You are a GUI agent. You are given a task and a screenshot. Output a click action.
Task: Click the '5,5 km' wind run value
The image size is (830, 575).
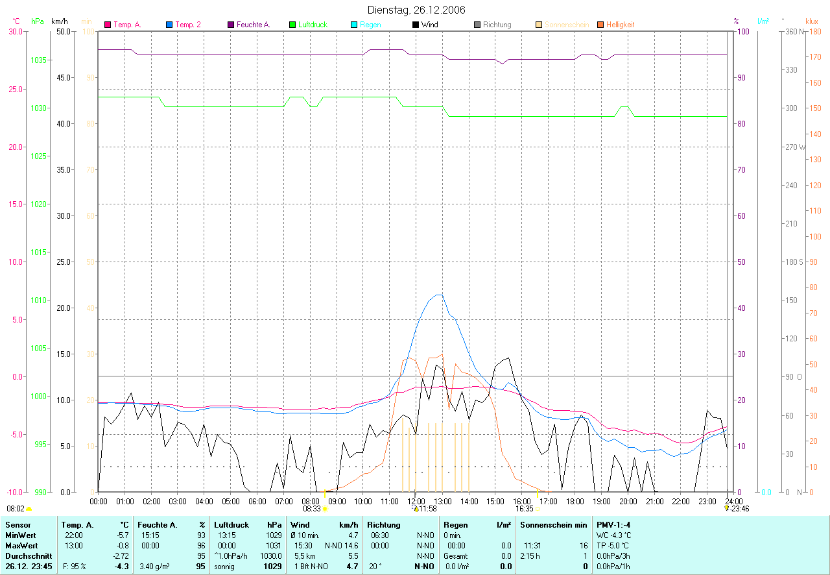305,556
